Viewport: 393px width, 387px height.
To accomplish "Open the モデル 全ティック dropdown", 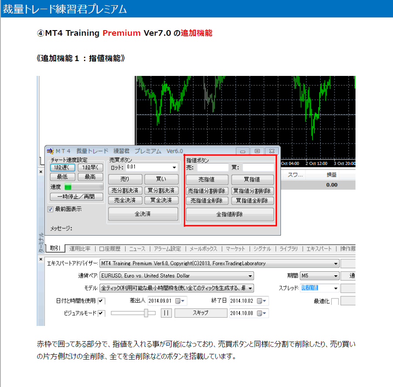I will coord(177,288).
